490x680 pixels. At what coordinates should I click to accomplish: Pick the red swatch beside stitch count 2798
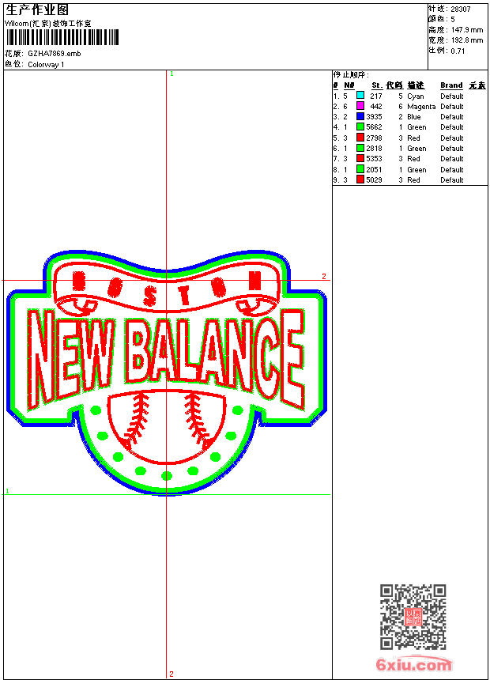tap(360, 138)
